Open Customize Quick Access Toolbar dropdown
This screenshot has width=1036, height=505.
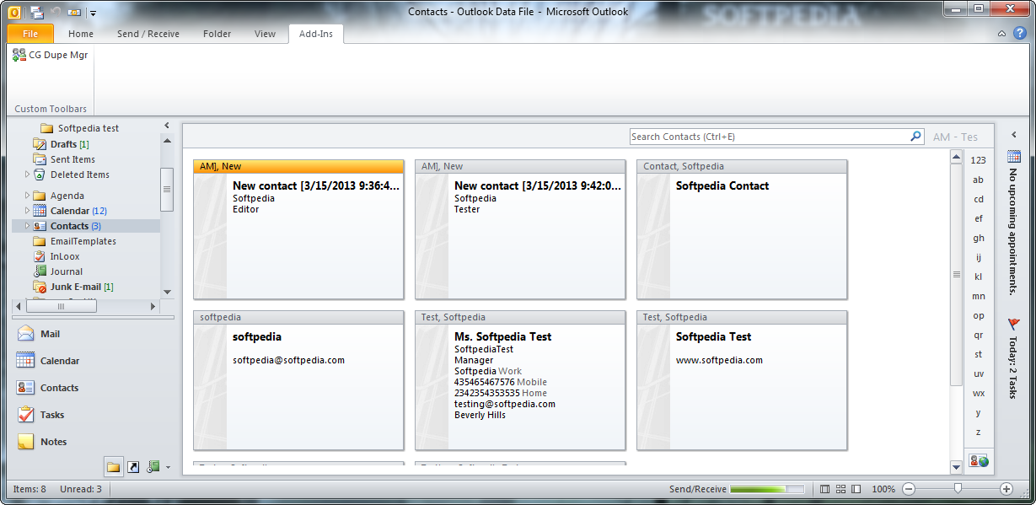[x=93, y=13]
